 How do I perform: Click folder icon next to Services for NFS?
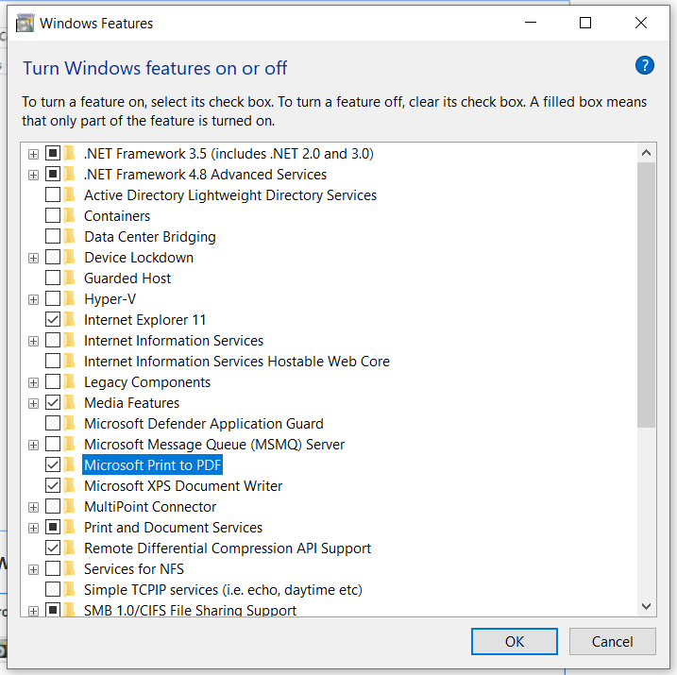point(70,569)
